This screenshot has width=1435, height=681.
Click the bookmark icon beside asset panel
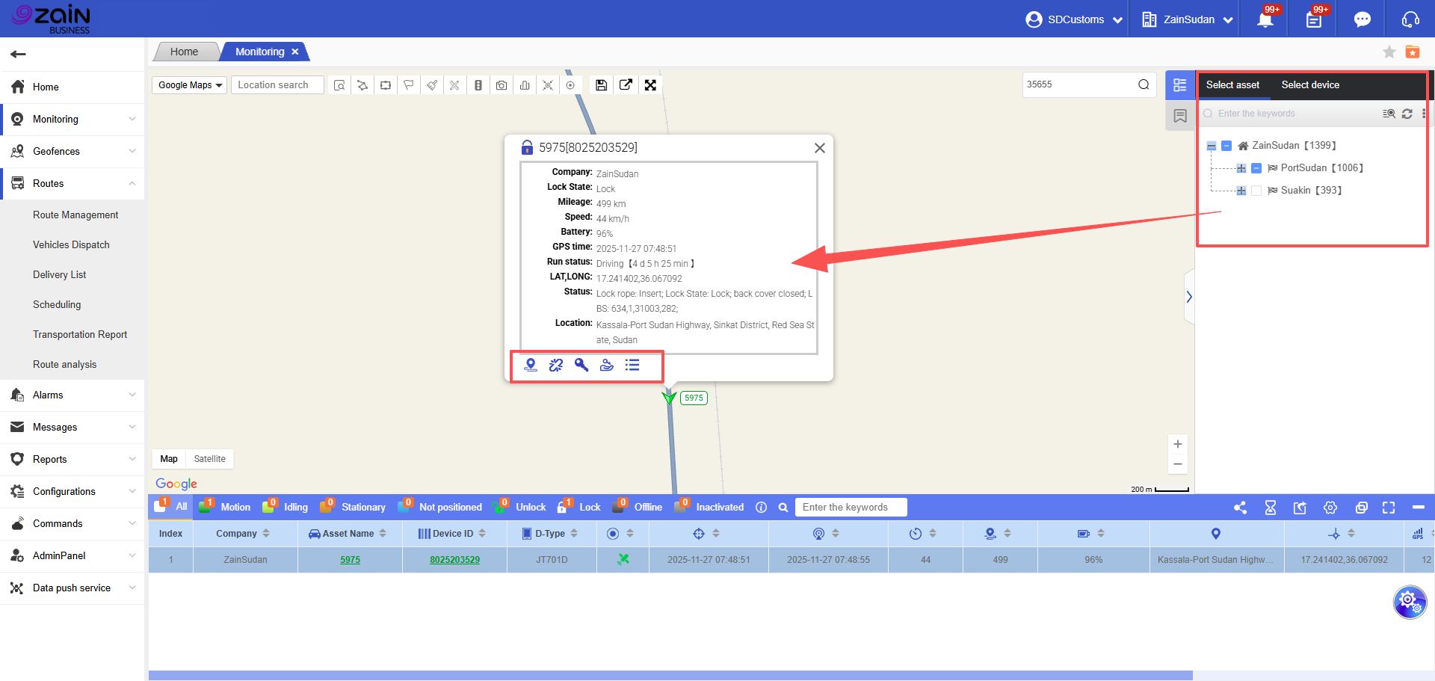tap(1180, 116)
